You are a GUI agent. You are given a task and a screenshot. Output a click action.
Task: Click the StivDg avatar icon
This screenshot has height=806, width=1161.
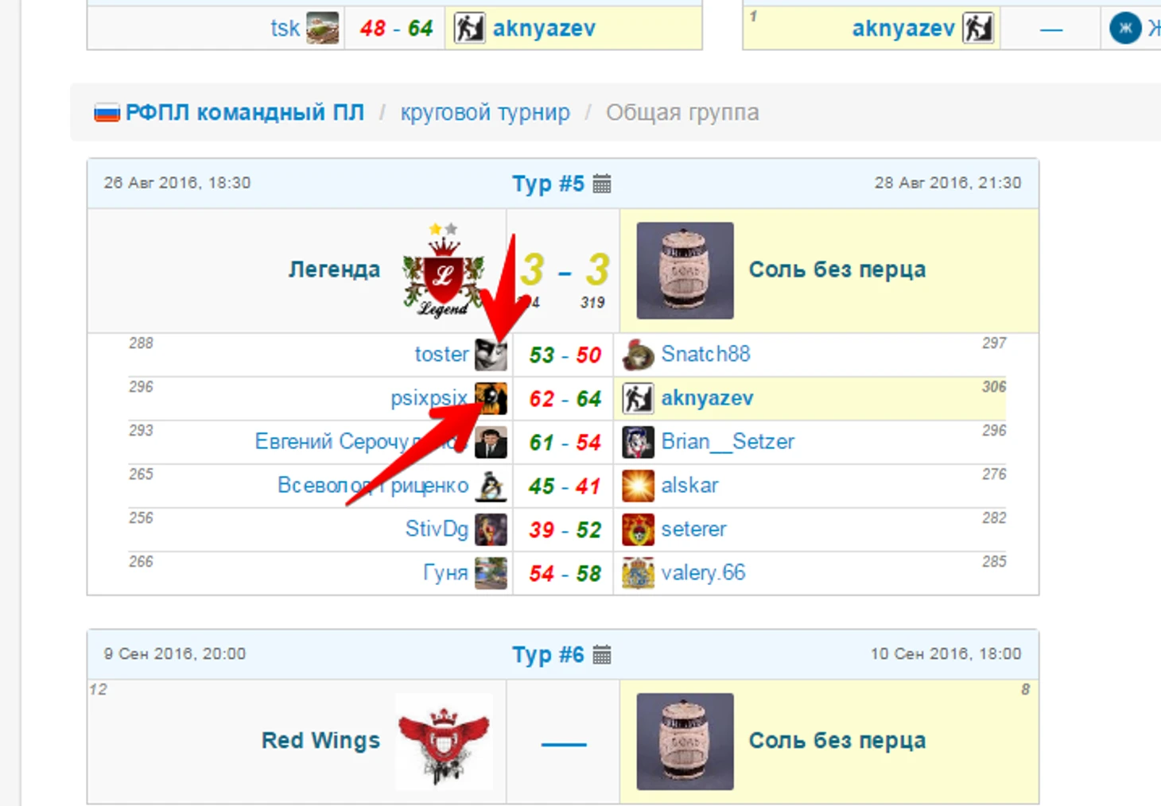click(x=491, y=529)
